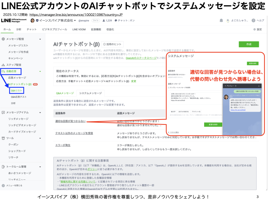Screen dimensions: 269x201
Task: Click the メニューを閉じる collapse icon
Action: tap(3, 186)
